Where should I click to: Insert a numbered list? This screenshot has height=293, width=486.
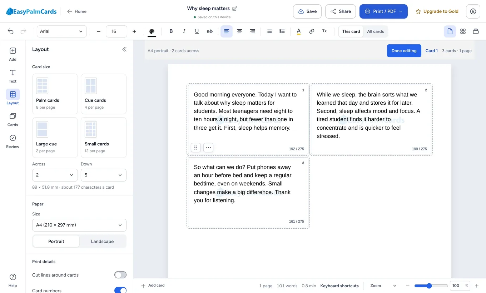coord(282,31)
